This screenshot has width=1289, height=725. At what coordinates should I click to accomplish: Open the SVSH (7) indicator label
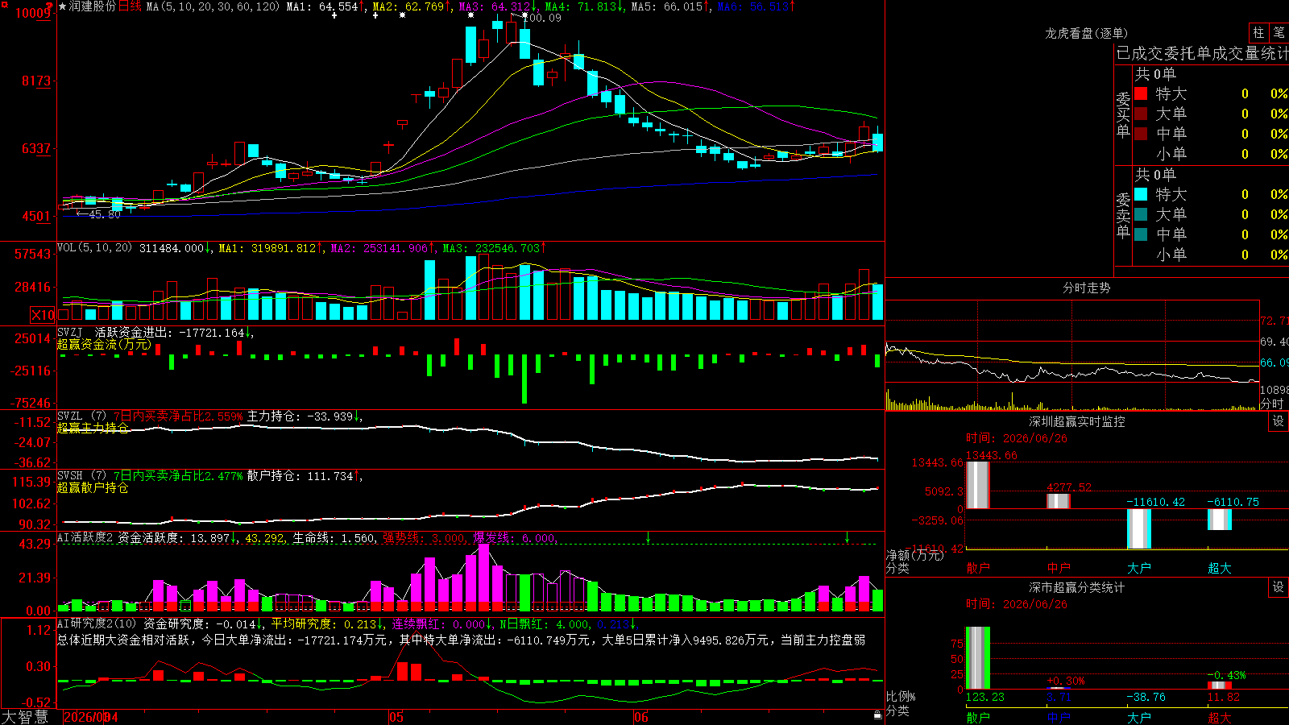(x=81, y=476)
